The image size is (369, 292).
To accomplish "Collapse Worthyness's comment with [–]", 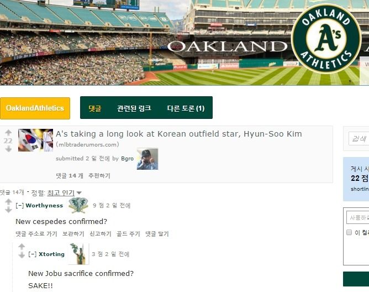I will pyautogui.click(x=19, y=206).
